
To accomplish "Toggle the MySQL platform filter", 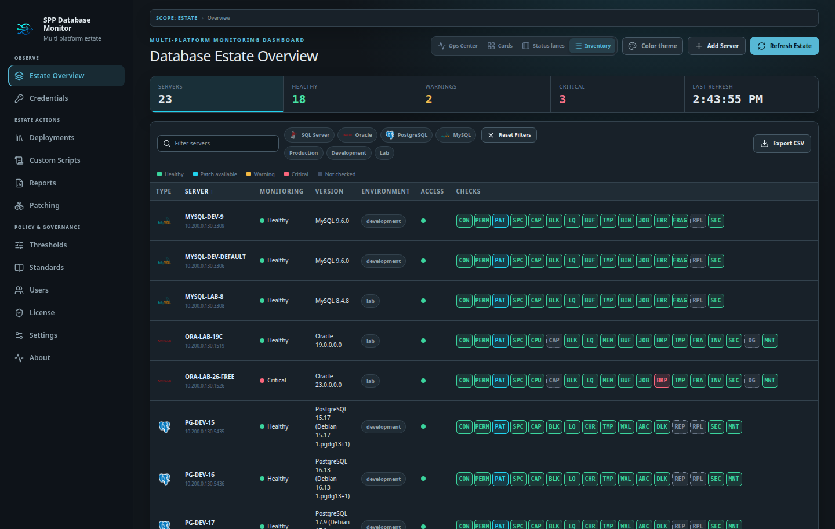I will tap(456, 135).
